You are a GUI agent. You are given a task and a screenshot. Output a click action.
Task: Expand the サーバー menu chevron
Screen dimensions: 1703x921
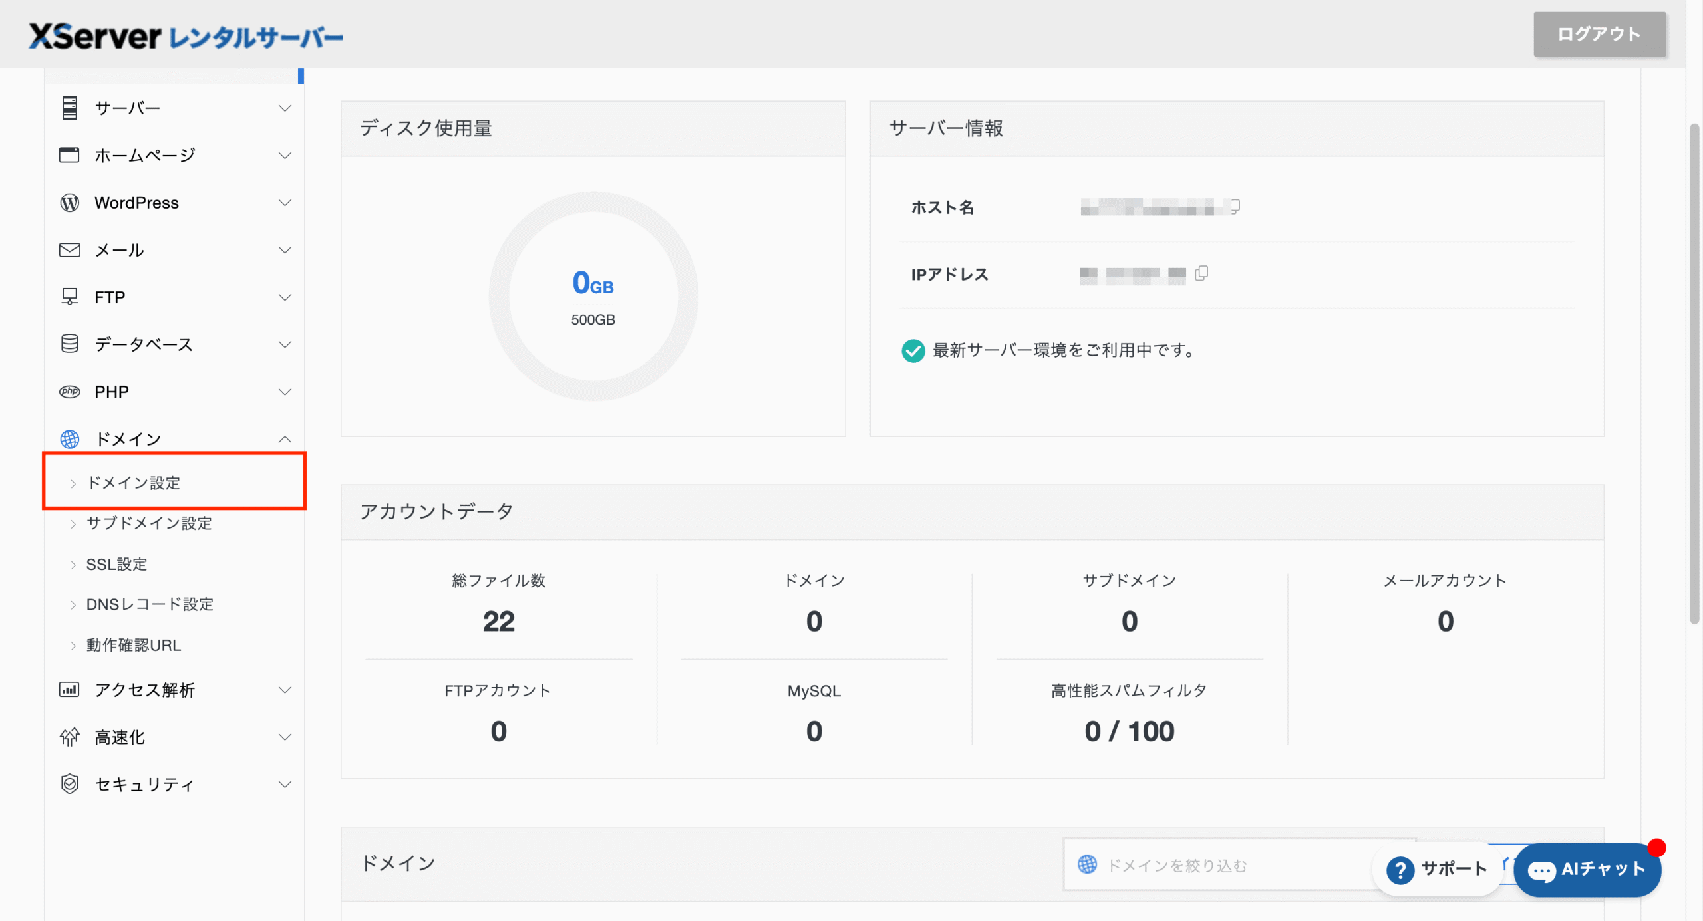pyautogui.click(x=285, y=108)
